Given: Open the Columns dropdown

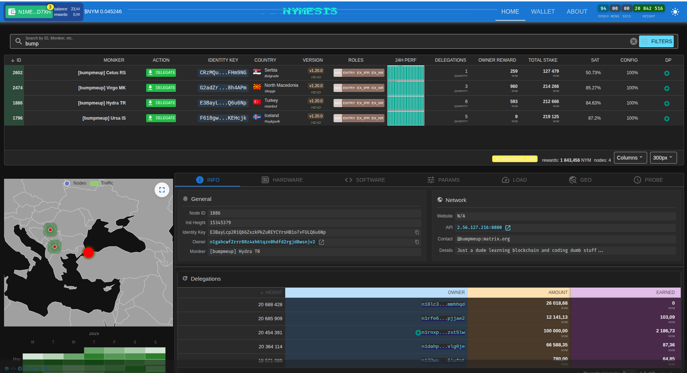Looking at the screenshot, I should (630, 158).
